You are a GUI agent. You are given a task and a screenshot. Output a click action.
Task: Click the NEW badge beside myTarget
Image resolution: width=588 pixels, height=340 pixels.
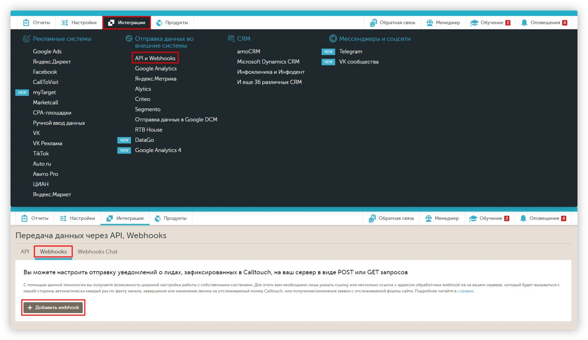pos(22,92)
